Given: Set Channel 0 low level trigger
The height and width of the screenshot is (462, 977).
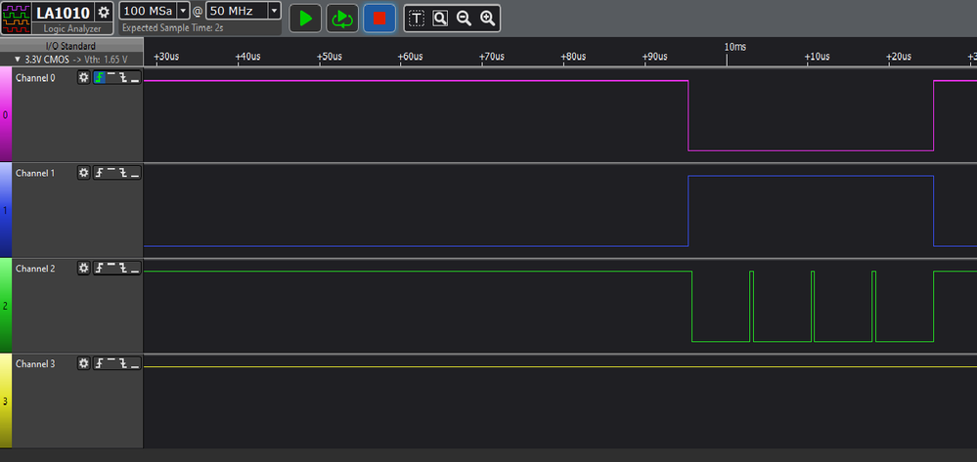Looking at the screenshot, I should point(135,78).
